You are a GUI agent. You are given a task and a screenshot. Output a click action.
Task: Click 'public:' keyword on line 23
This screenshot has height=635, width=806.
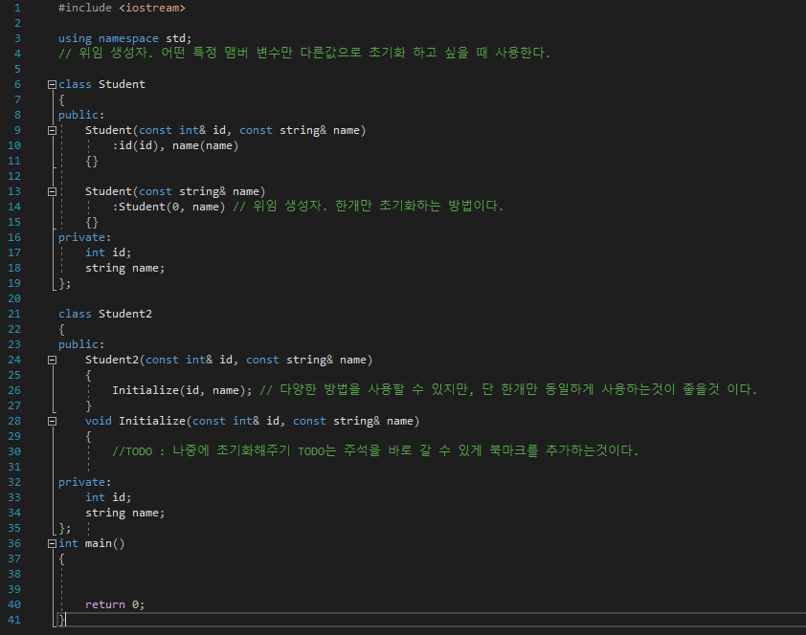point(81,344)
